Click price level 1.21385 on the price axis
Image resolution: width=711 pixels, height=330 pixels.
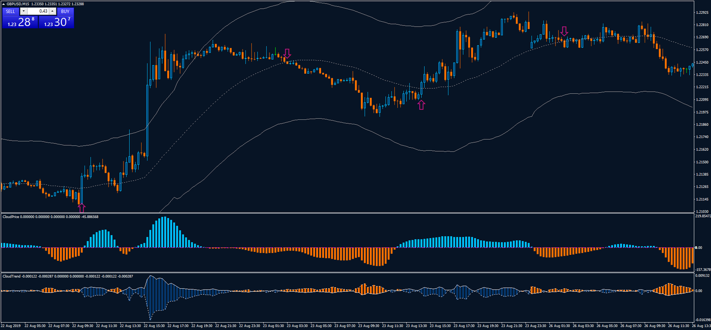(x=702, y=174)
